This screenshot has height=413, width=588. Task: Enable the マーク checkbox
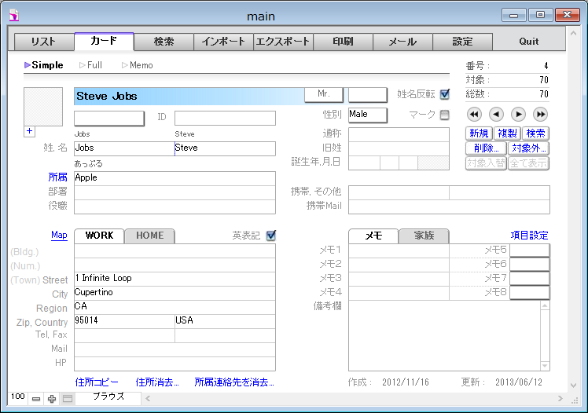445,115
